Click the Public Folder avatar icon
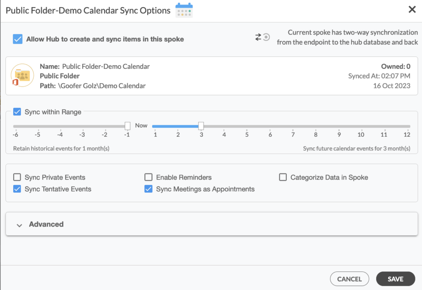 22,75
